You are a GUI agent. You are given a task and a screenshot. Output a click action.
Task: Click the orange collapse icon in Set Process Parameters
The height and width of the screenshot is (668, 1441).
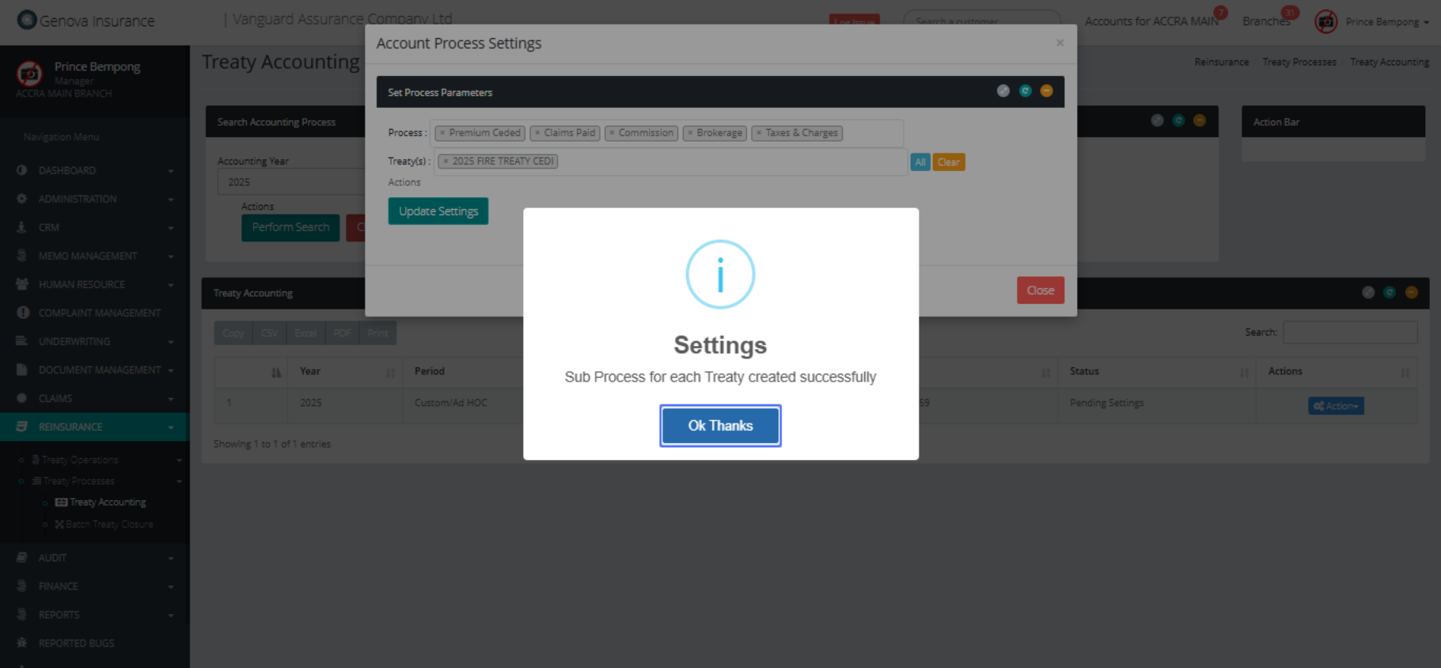1046,91
